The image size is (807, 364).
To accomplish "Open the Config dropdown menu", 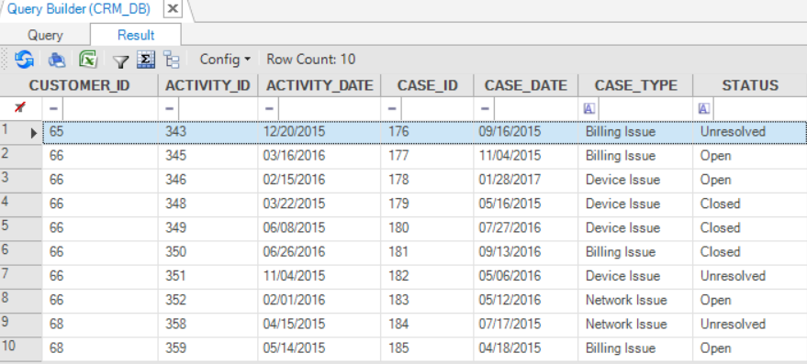I will 225,60.
